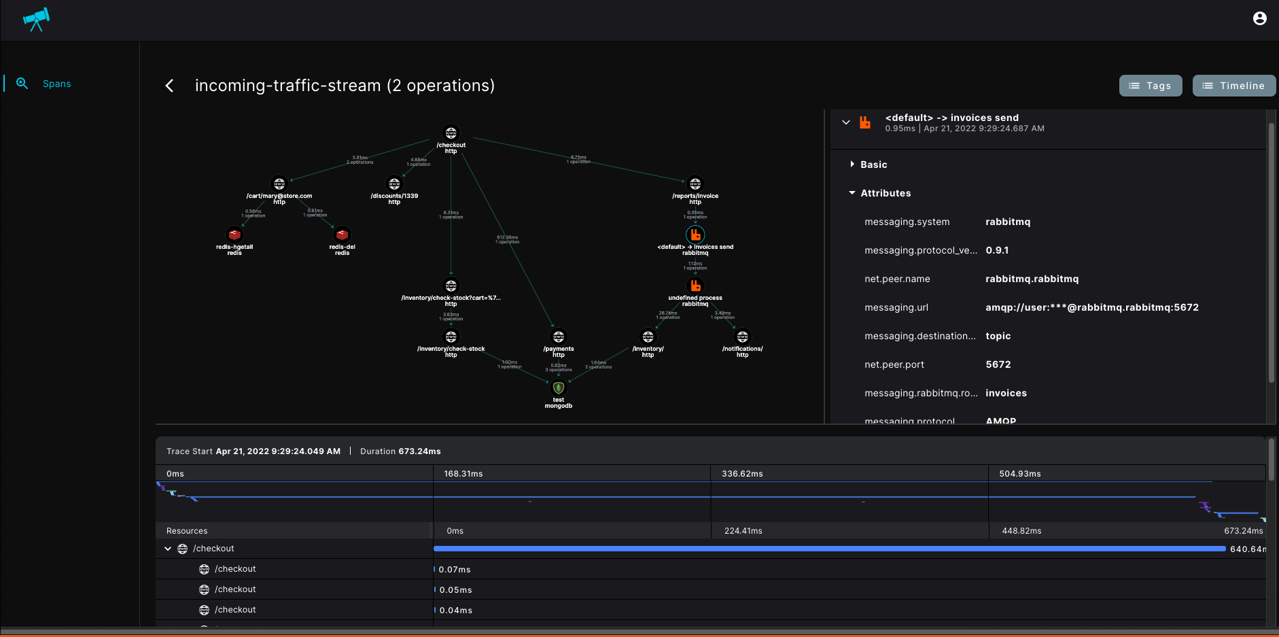The width and height of the screenshot is (1279, 637).
Task: Open Spans in sidebar
Action: tap(56, 84)
